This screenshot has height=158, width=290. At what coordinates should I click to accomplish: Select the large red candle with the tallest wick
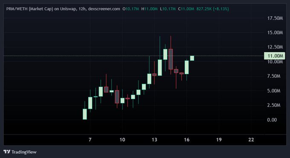(171, 59)
